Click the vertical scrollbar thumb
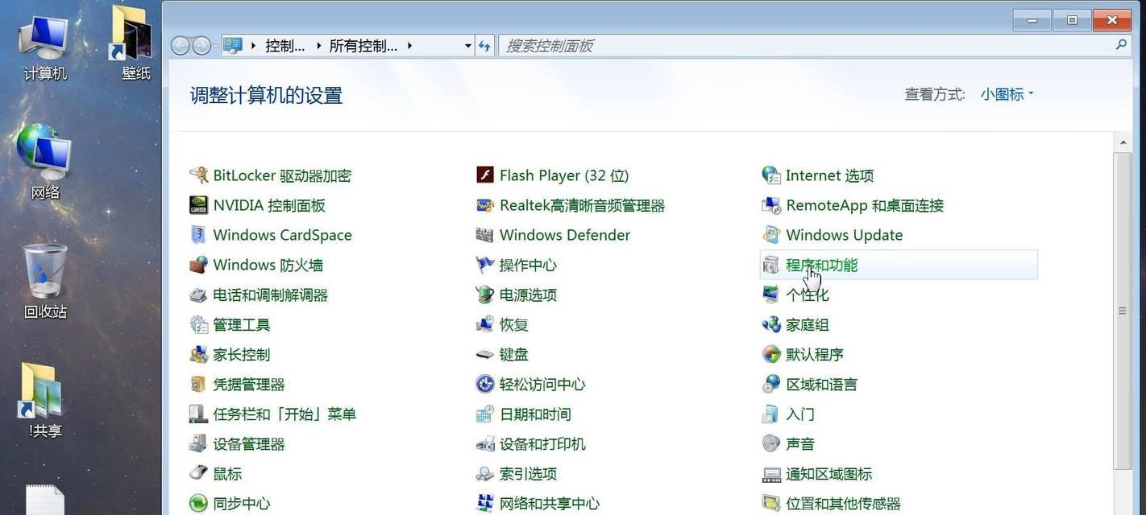Image resolution: width=1146 pixels, height=515 pixels. [x=1123, y=311]
